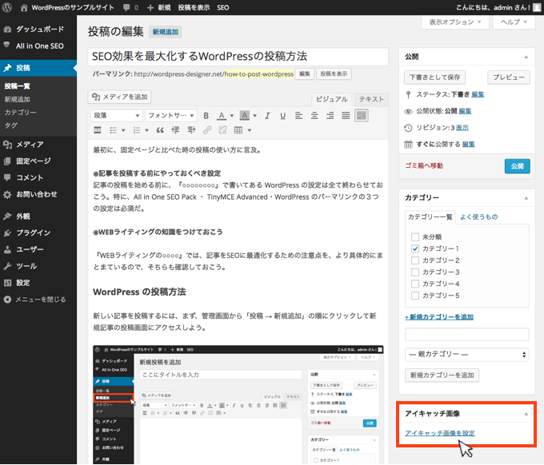The height and width of the screenshot is (465, 544).
Task: Open numbered list style dropdown arrow
Action: pos(146,130)
